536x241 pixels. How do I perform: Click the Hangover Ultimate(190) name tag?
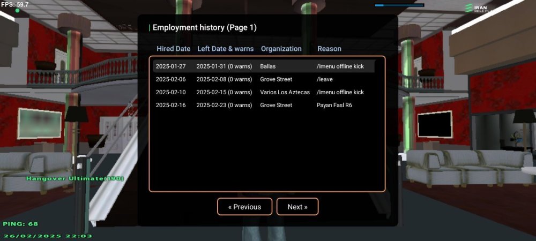[75, 178]
